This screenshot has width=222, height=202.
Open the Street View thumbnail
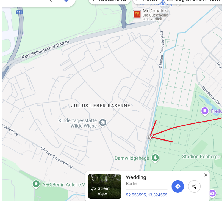105,186
